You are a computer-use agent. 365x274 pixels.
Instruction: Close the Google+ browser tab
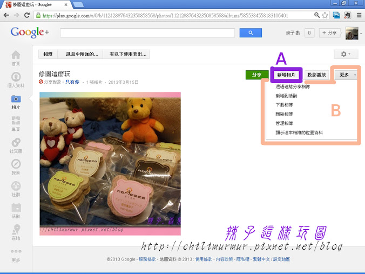(66, 4)
